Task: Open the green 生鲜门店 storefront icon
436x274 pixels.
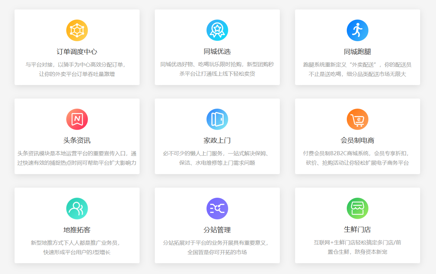Action: pos(358,209)
